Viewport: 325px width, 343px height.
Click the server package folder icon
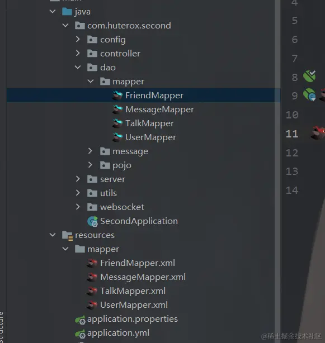(92, 179)
